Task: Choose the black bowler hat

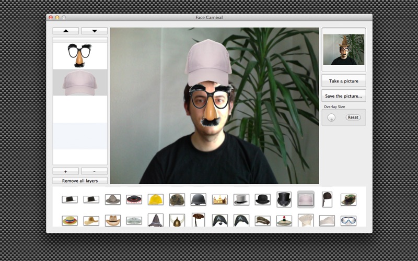Action: coord(263,199)
